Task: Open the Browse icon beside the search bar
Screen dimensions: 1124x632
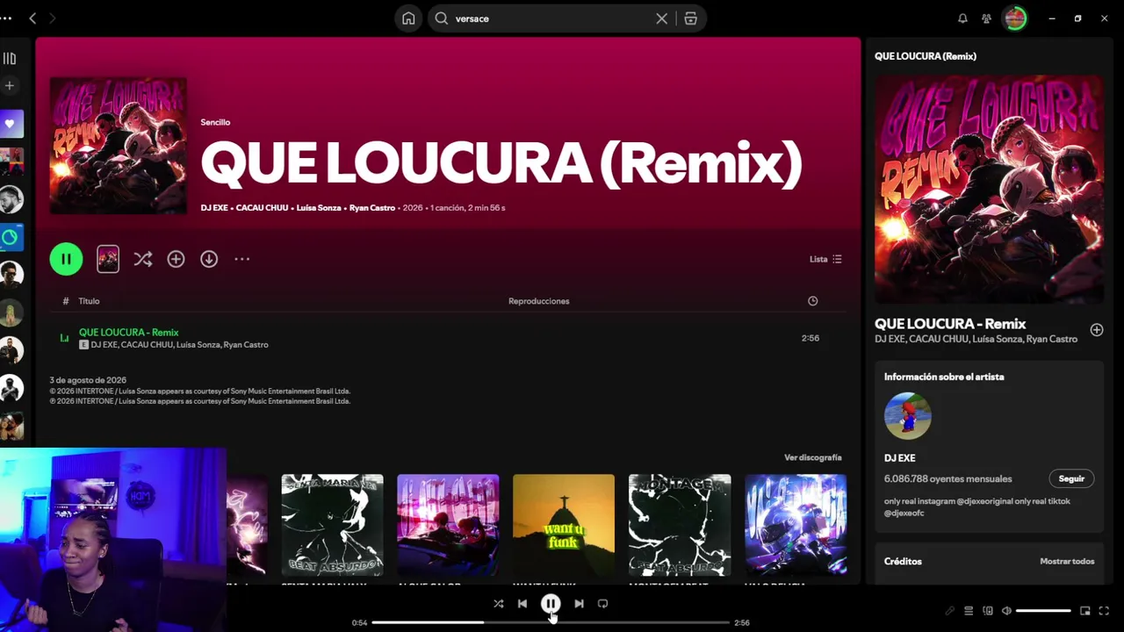Action: [x=691, y=18]
